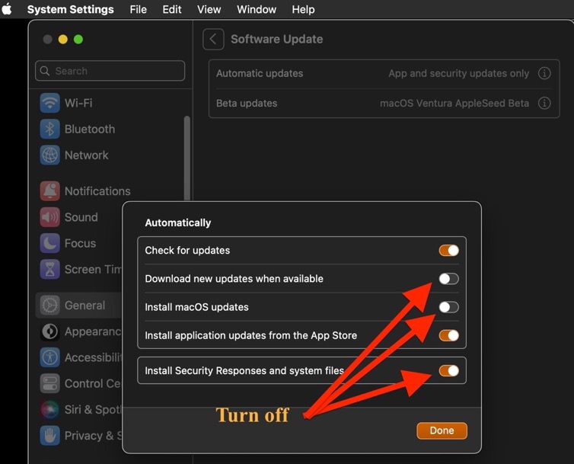This screenshot has height=464, width=574.
Task: Click the Focus moon icon
Action: pos(49,243)
